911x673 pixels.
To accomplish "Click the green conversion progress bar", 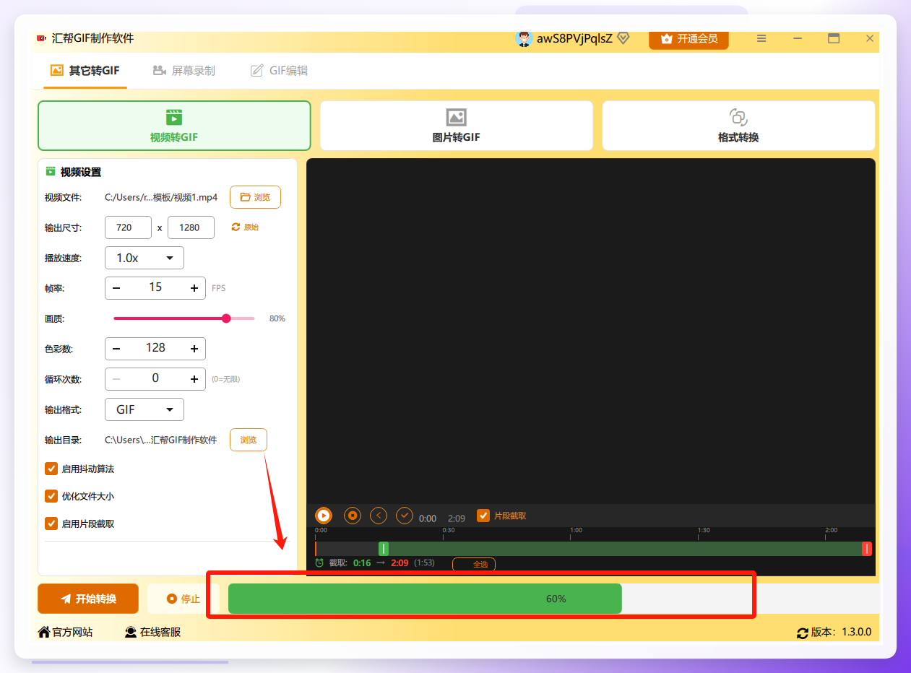I will coord(425,599).
